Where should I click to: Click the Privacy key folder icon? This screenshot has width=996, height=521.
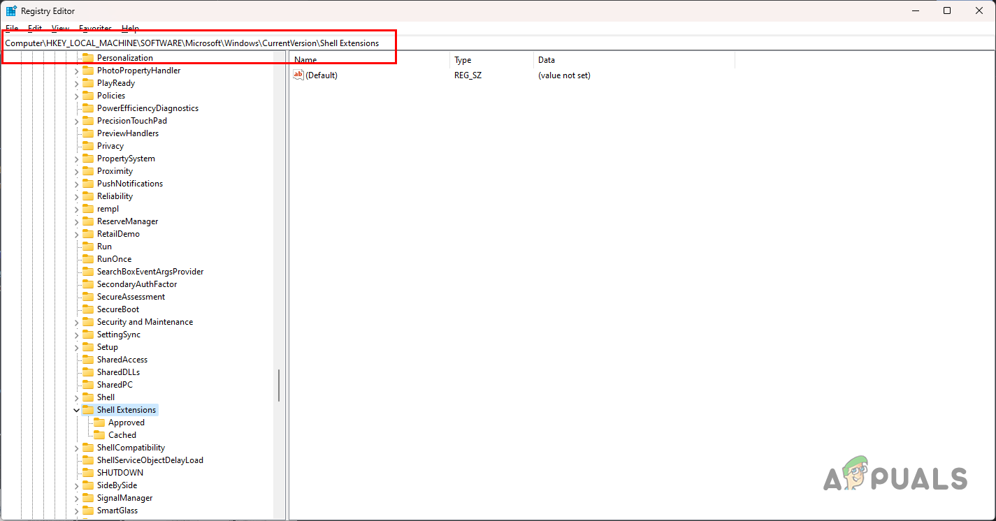click(x=89, y=145)
